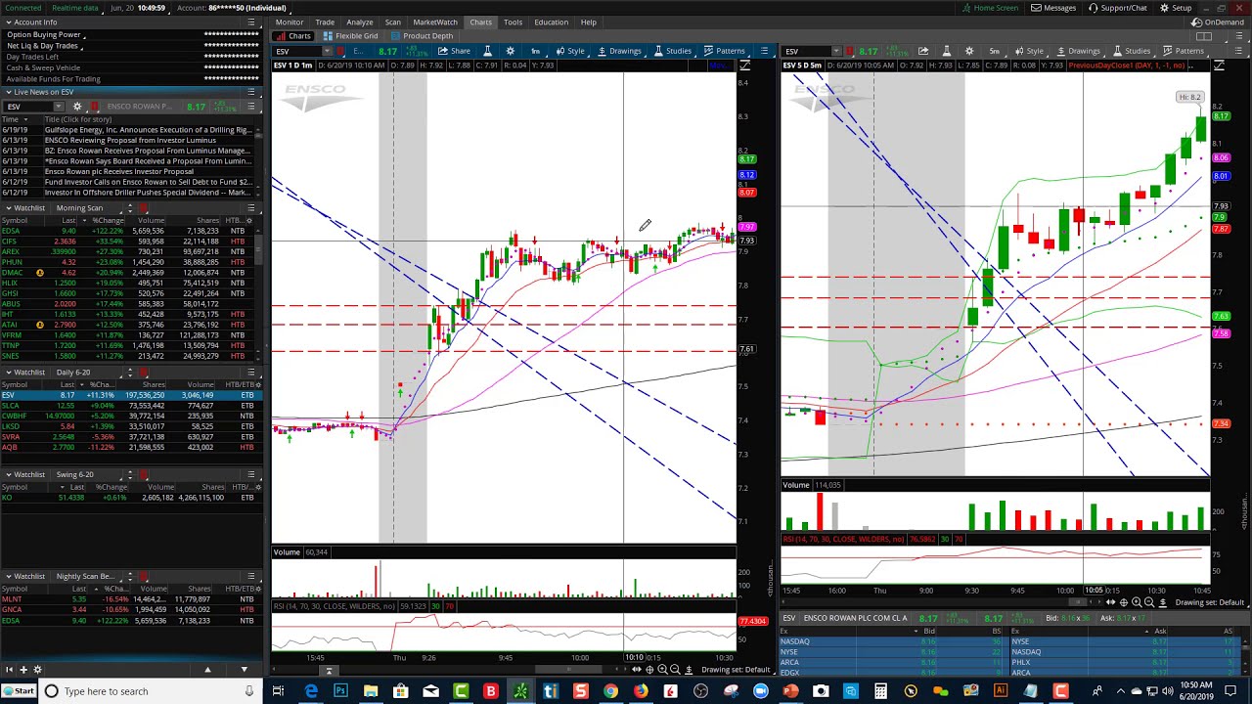Screen dimensions: 1252x704
Task: Click the red link color square on right chart
Action: (x=851, y=51)
